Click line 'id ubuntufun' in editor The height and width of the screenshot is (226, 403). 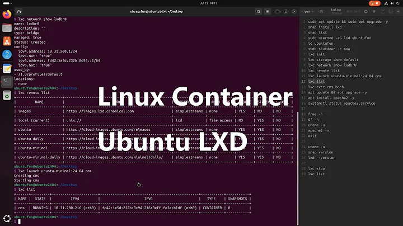(x=321, y=44)
